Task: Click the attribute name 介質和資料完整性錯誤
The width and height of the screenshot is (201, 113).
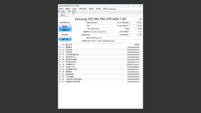Action: tap(74, 79)
